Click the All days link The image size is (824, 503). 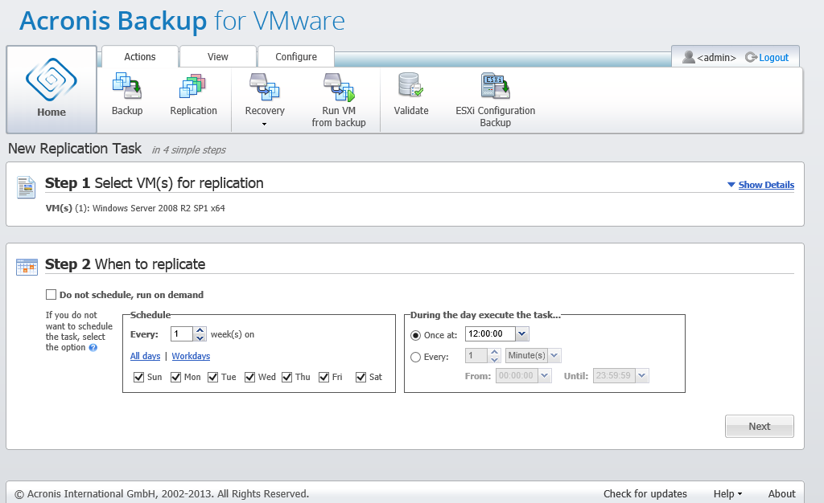coord(145,356)
